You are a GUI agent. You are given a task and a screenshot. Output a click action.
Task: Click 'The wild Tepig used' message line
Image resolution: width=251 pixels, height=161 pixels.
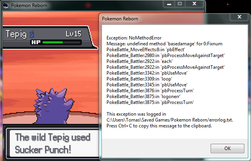click(x=53, y=138)
